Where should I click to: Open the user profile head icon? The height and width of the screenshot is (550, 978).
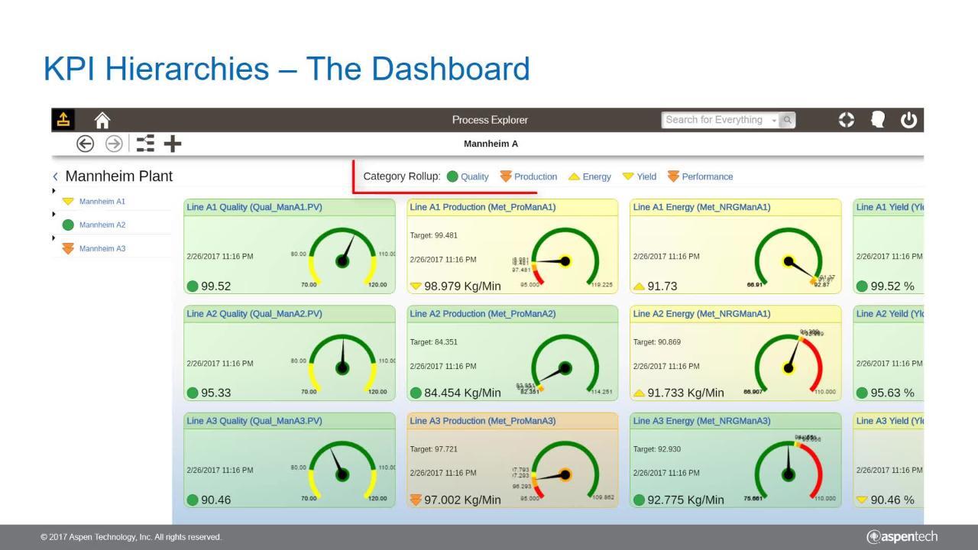coord(877,120)
